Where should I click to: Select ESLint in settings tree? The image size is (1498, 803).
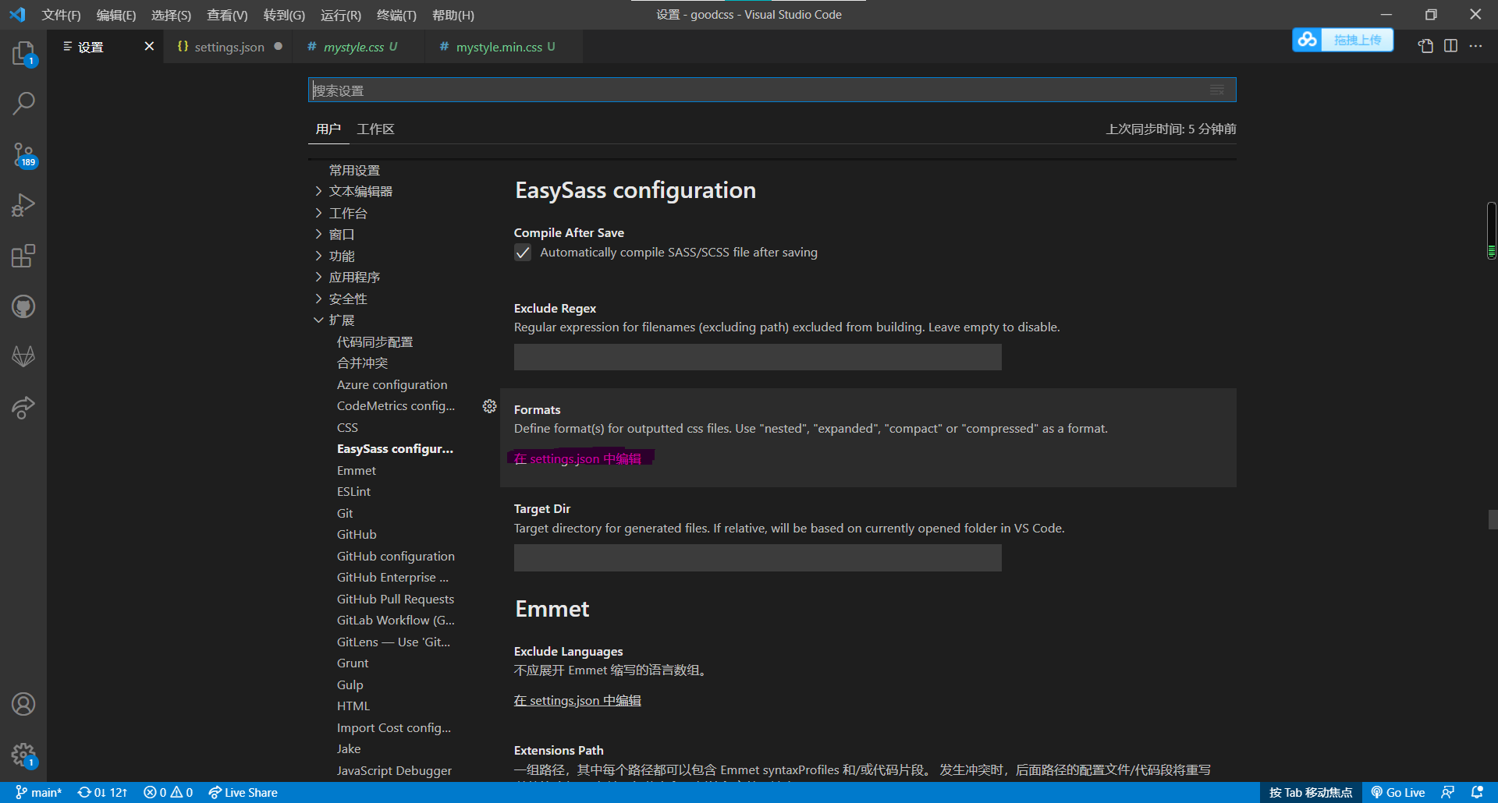353,492
